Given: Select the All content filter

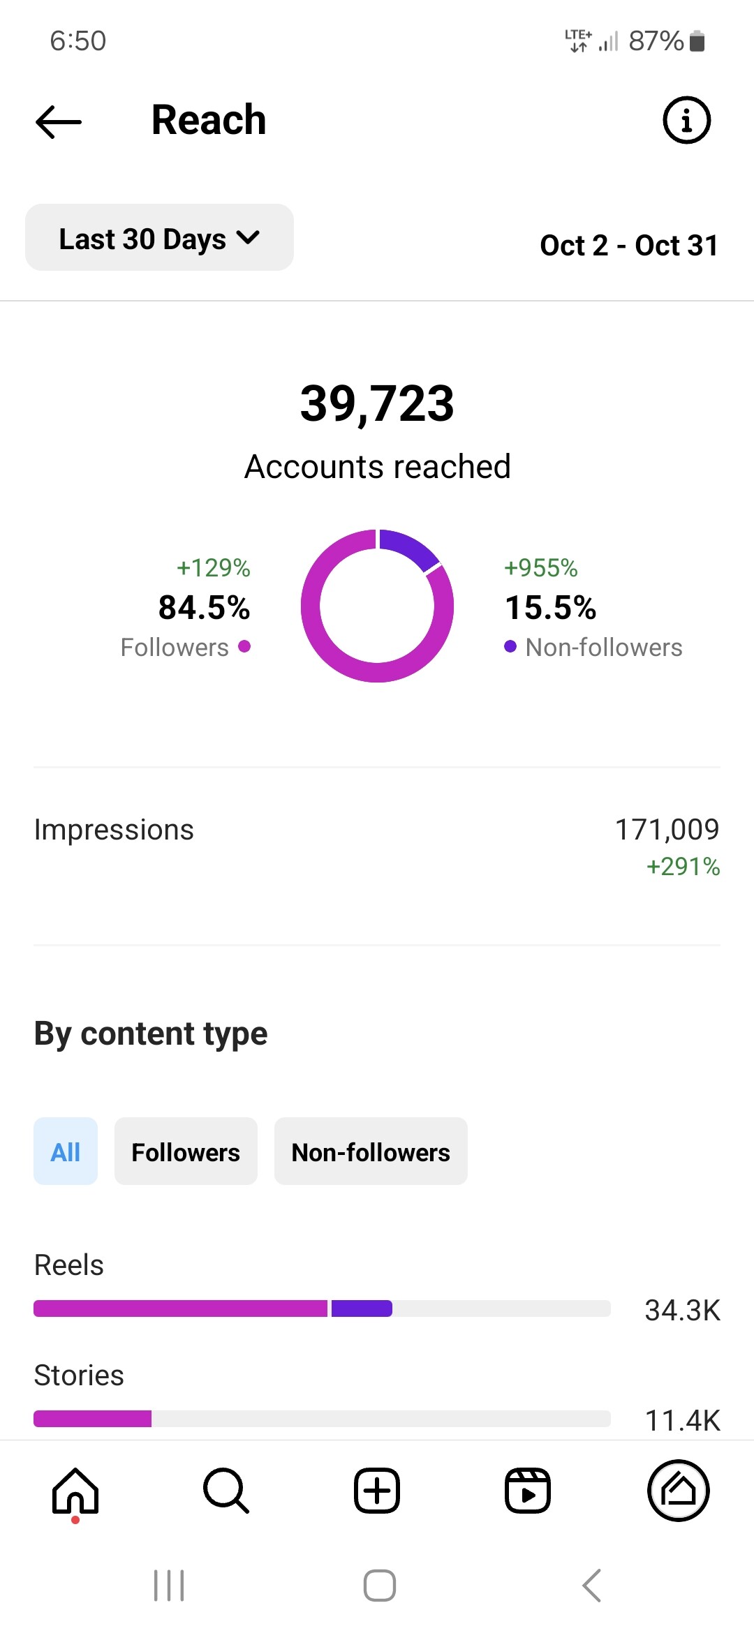Looking at the screenshot, I should (66, 1151).
